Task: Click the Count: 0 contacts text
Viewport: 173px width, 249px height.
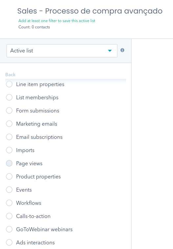Action: [34, 27]
